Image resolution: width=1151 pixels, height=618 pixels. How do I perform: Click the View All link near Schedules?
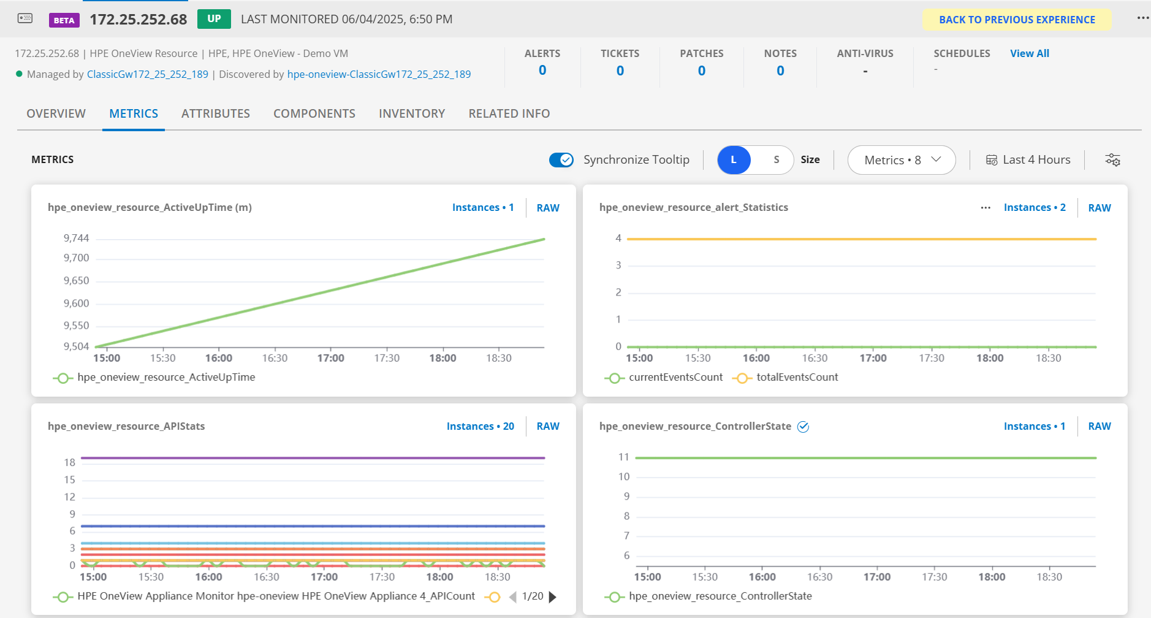tap(1029, 53)
